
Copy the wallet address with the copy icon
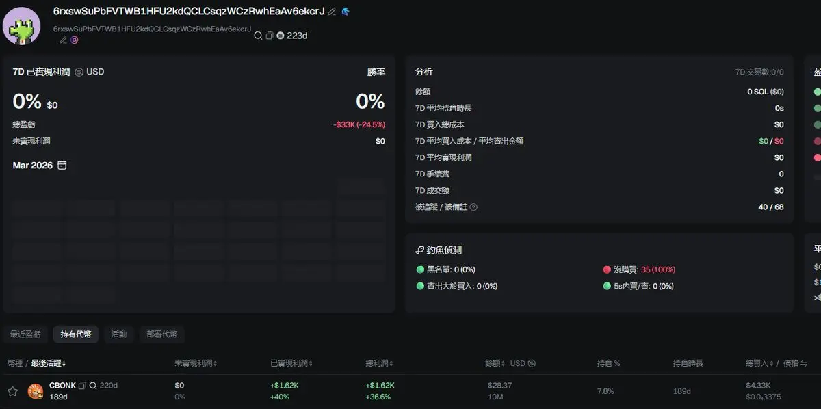[270, 36]
